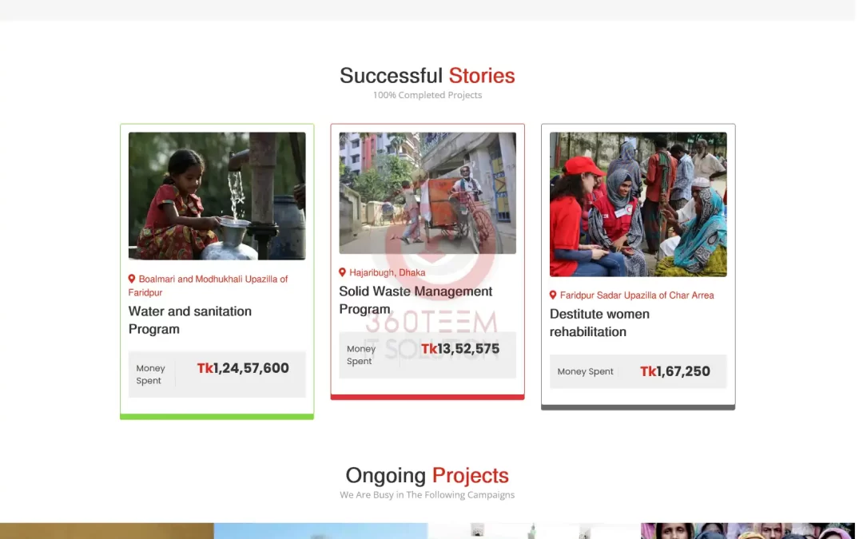Screen dimensions: 863x539
Task: Select the Boalmari and Modhukhali Upazilla location text
Action: tap(213, 285)
